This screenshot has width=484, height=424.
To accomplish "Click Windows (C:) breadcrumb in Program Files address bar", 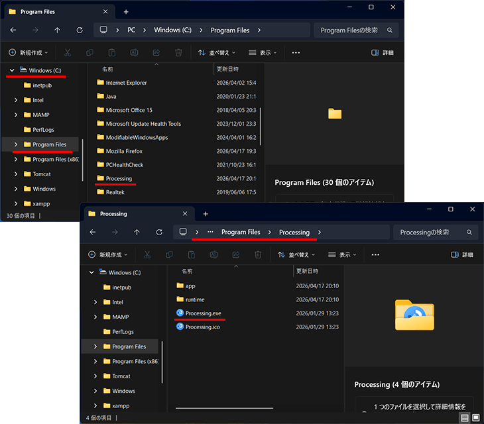I will point(173,30).
